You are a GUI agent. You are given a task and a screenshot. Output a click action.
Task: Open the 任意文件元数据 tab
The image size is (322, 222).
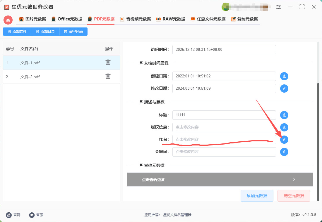[208, 19]
